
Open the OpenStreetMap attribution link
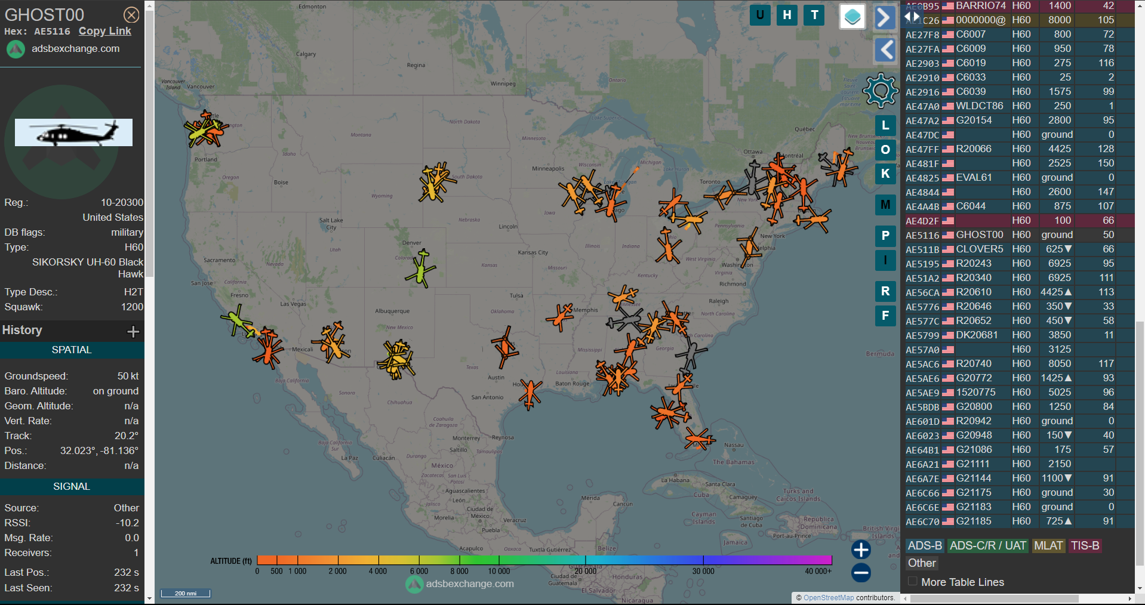click(829, 598)
